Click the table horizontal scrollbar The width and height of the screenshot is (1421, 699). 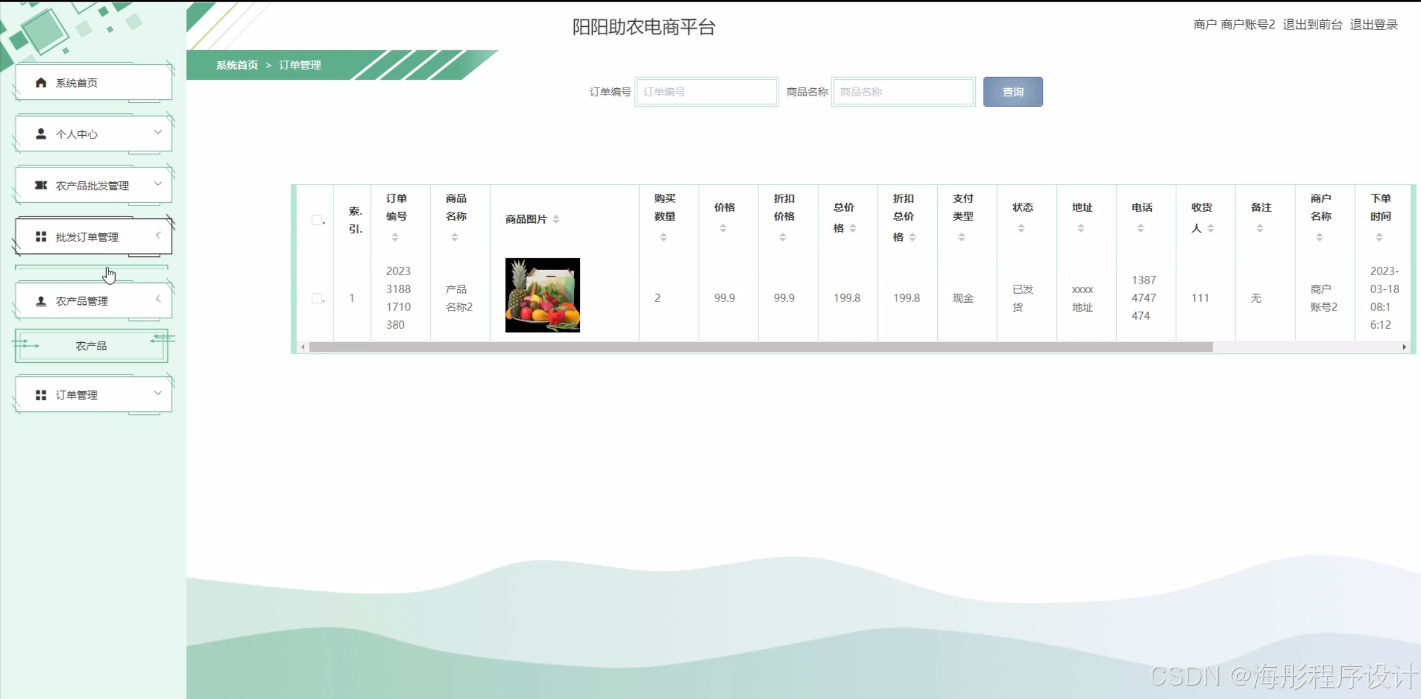tap(760, 347)
